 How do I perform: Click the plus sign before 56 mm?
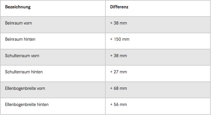point(111,105)
